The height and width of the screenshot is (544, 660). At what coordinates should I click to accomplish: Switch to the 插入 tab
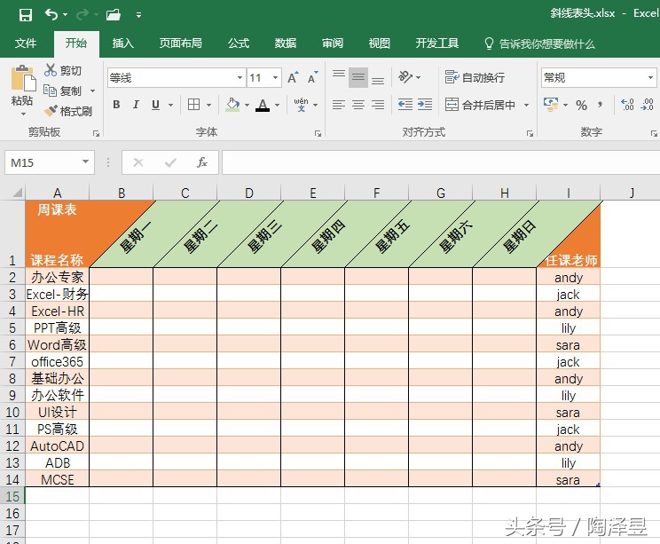pos(123,43)
